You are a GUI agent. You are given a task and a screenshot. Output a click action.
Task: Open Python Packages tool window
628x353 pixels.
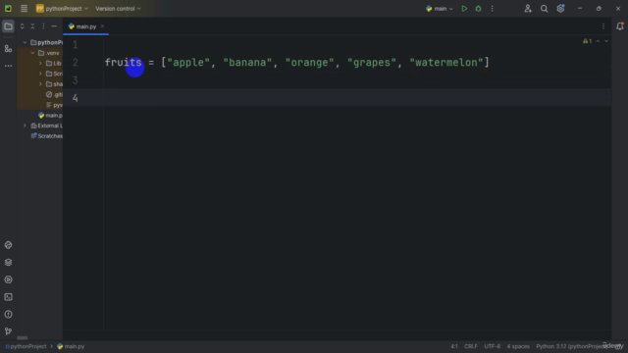pos(8,245)
